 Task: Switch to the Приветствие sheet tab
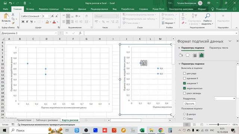24,120
